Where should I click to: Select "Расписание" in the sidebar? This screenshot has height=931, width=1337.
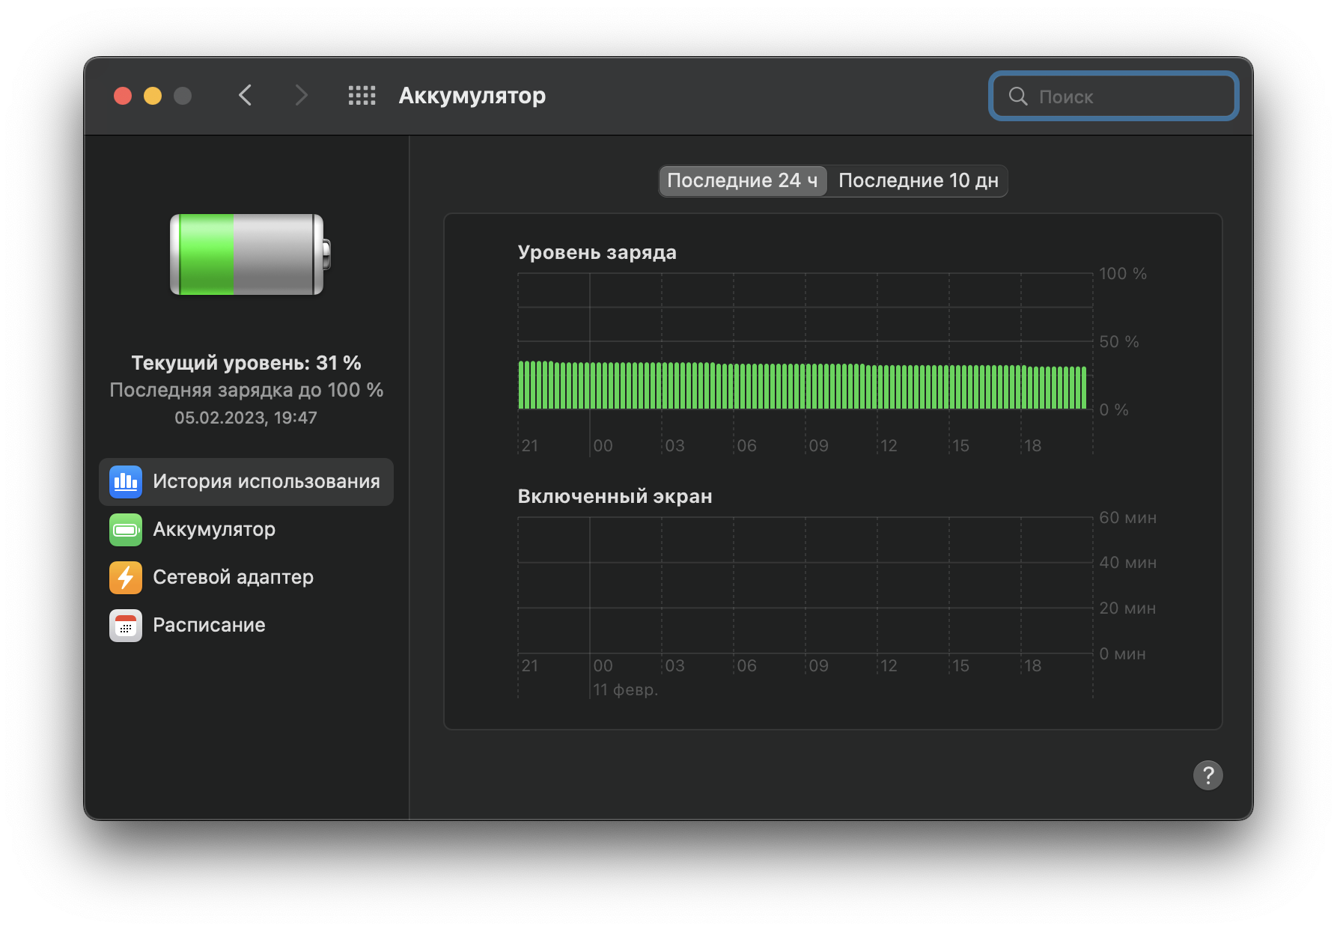point(209,626)
